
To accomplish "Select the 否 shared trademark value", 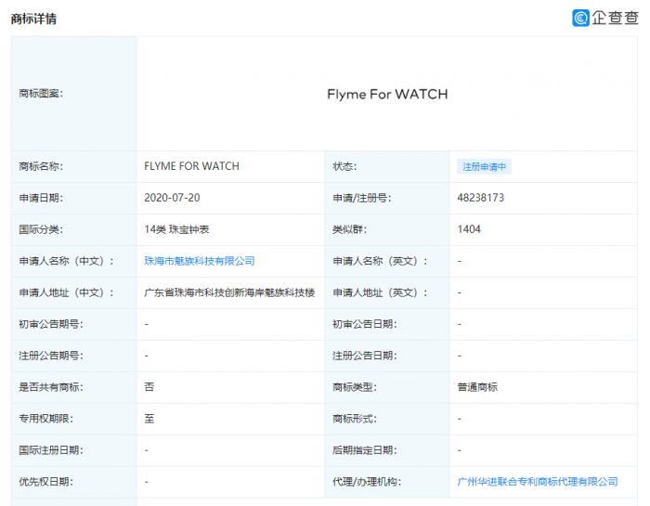I will [x=149, y=387].
